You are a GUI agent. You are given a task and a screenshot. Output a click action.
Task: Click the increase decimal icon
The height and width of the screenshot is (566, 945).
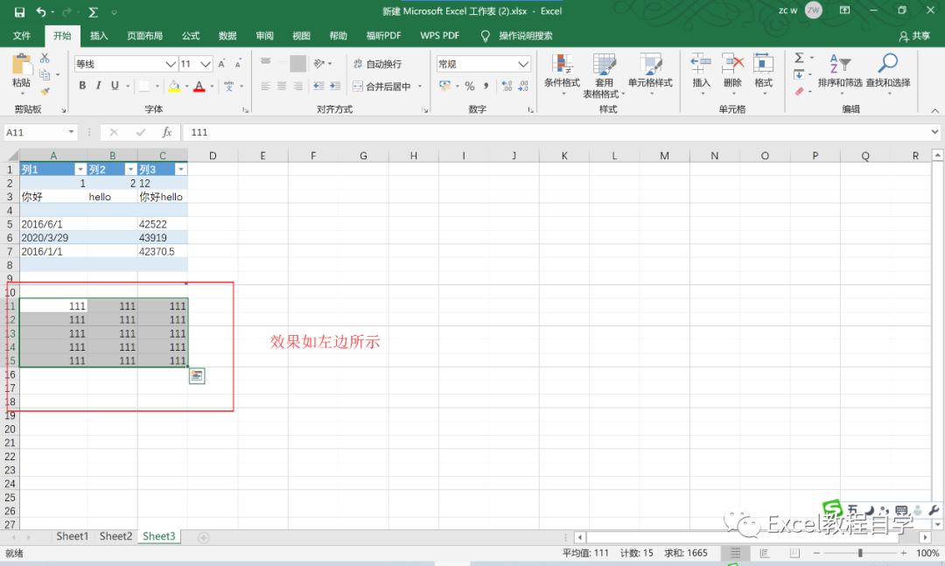[507, 87]
